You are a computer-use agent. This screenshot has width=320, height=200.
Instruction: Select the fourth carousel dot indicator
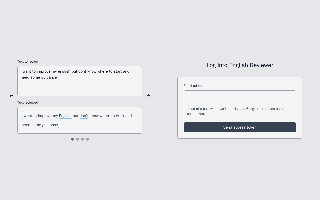(x=87, y=139)
